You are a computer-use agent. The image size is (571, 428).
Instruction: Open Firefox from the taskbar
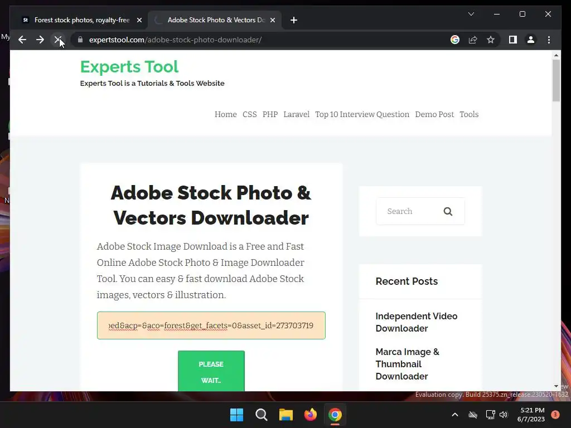click(x=310, y=415)
